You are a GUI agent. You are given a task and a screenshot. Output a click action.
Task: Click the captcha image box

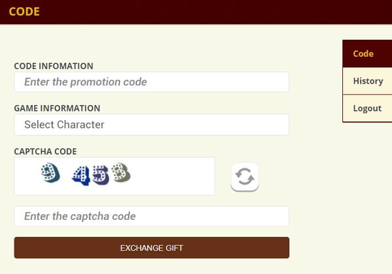[114, 176]
